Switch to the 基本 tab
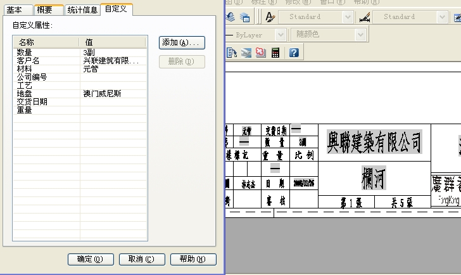 18,10
